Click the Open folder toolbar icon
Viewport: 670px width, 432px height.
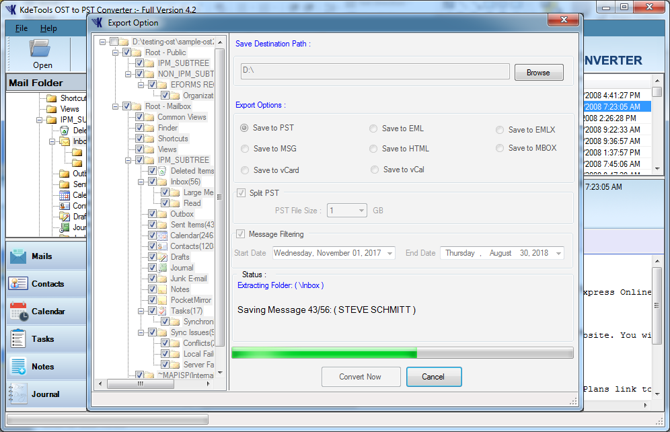[x=42, y=48]
